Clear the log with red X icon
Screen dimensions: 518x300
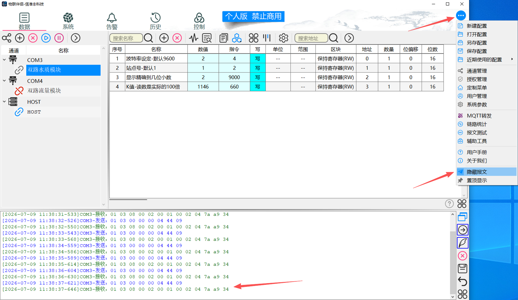tap(462, 256)
